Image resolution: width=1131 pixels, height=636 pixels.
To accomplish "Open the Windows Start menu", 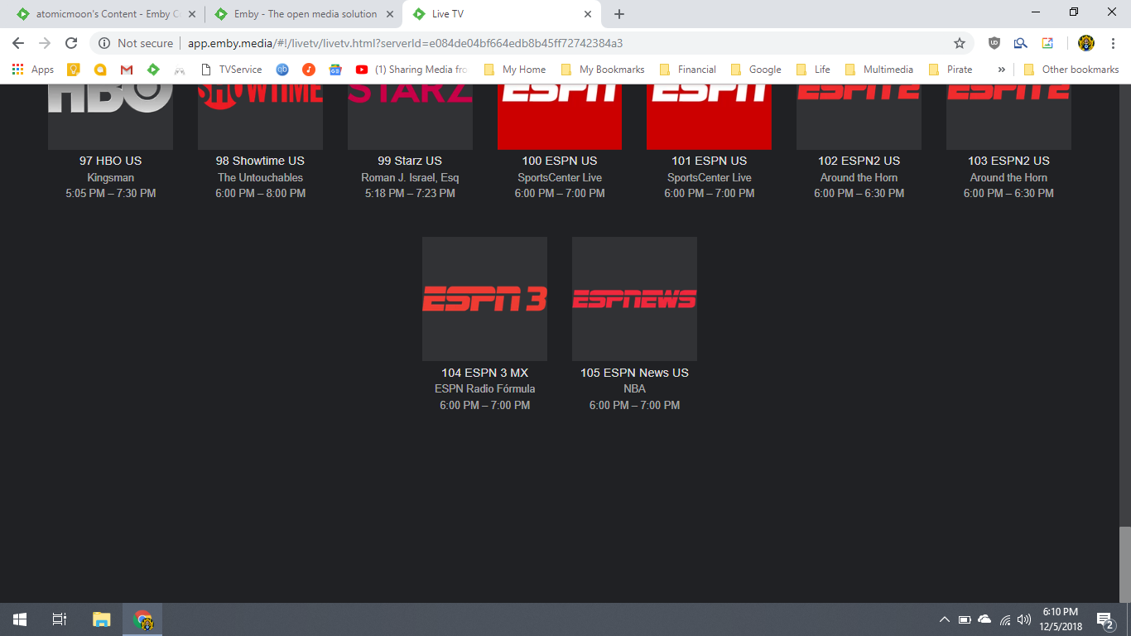I will 20,619.
